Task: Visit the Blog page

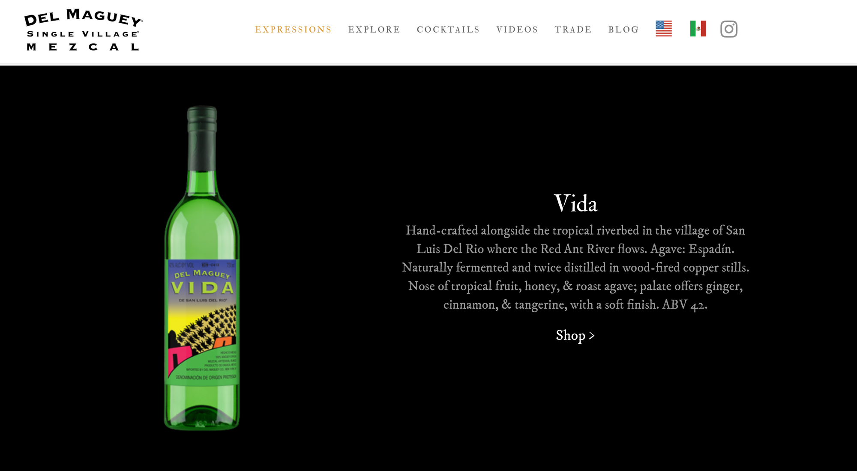Action: click(x=623, y=30)
